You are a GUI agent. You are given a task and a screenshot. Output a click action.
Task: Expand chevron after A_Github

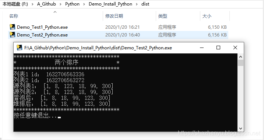(60, 4)
